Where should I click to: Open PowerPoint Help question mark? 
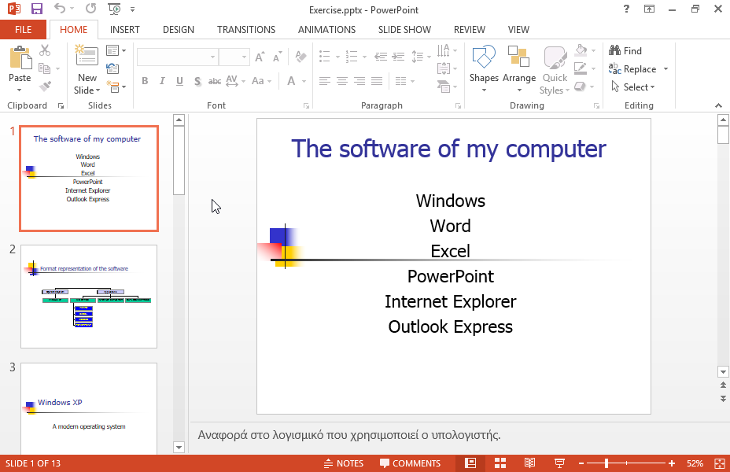point(626,9)
